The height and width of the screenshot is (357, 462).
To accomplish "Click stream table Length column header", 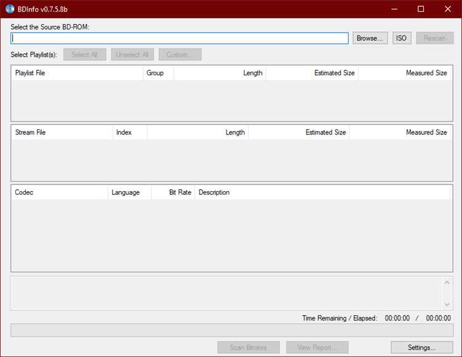I will coord(198,132).
